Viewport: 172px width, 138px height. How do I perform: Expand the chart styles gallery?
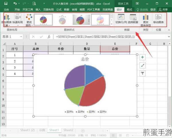coord(112,24)
